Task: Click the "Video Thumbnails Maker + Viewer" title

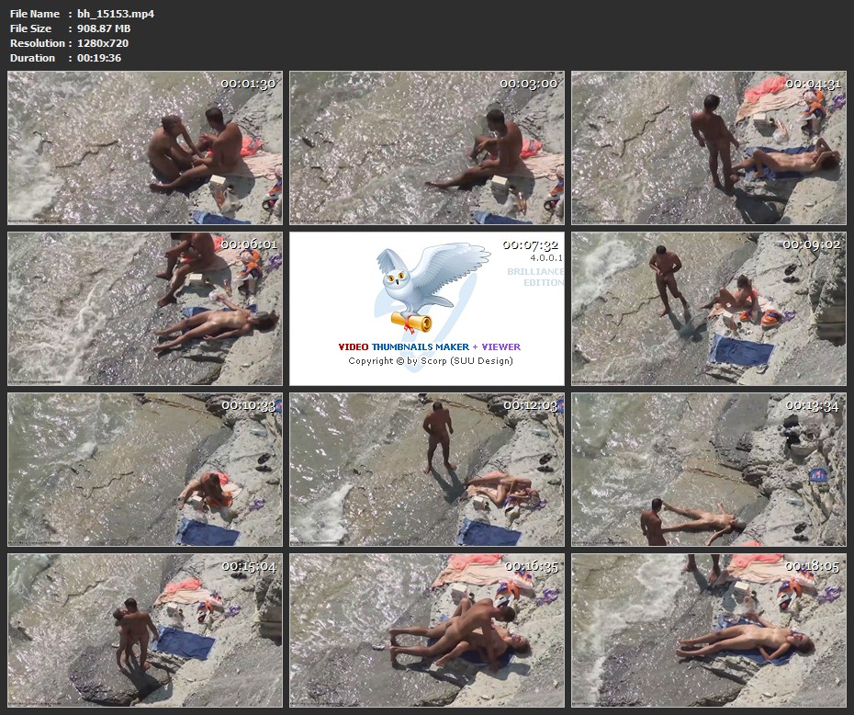Action: pos(429,346)
